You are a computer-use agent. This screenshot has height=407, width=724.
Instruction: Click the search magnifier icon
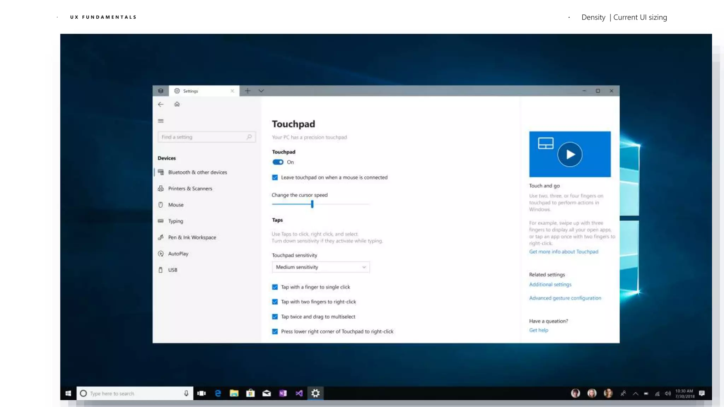coord(249,137)
